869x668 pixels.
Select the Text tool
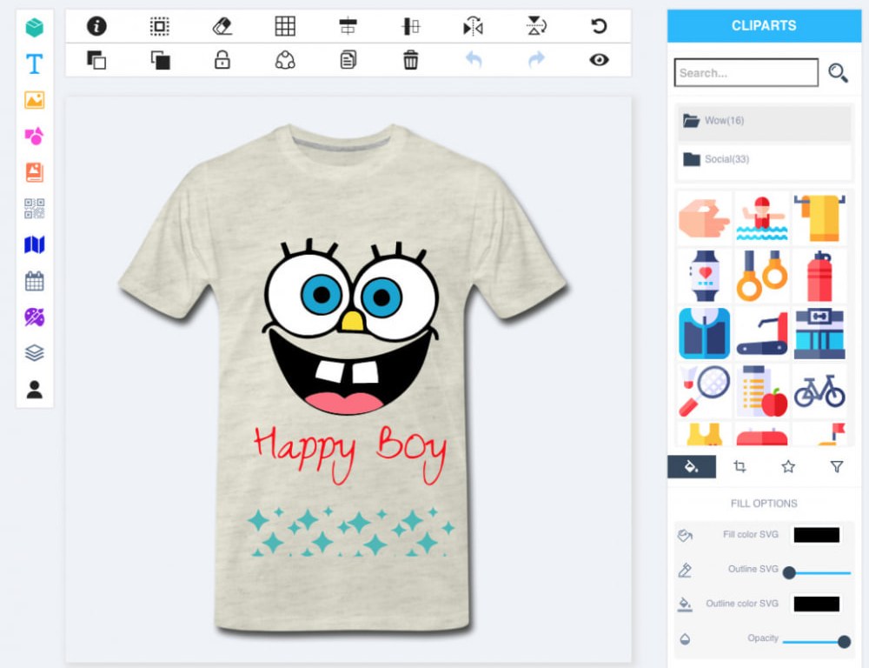point(35,63)
